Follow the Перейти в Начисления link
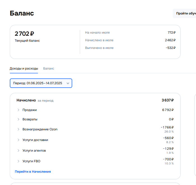196x185 pixels. tap(33, 172)
